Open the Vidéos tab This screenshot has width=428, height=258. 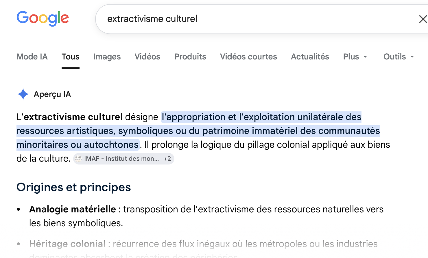[147, 57]
